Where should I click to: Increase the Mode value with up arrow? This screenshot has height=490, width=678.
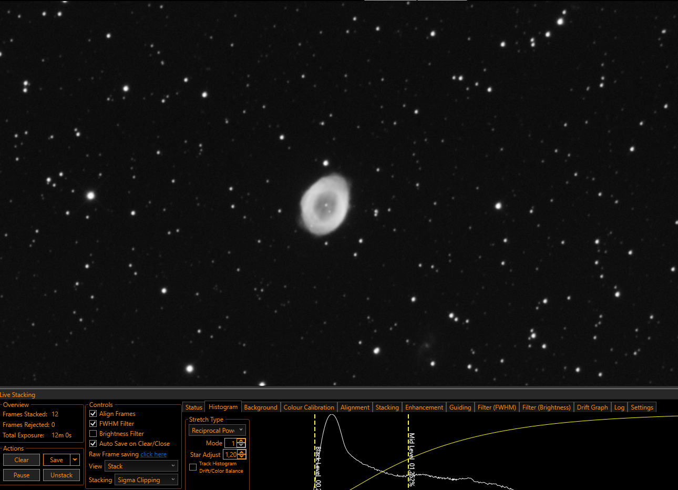coord(241,441)
